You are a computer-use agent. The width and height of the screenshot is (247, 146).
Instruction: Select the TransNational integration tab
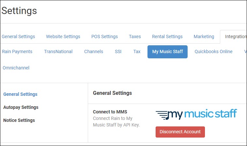pyautogui.click(x=58, y=51)
